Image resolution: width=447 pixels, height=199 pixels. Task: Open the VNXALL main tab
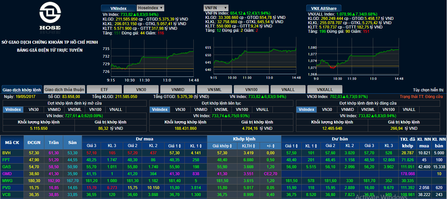(325, 90)
